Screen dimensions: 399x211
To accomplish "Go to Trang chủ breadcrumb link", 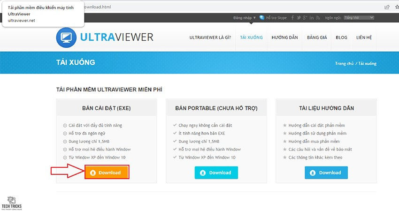I will click(344, 64).
